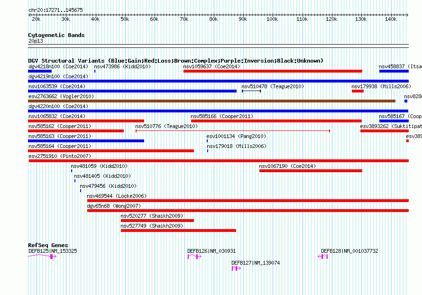Click DEFB128|NM_001037732 gene label
The width and height of the screenshot is (422, 295).
(349, 251)
